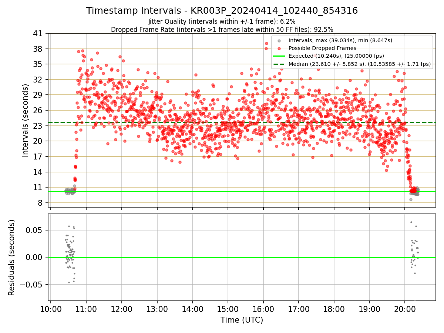Click x-axis tick label '14:00'
This screenshot has height=333, width=444.
pos(192,309)
